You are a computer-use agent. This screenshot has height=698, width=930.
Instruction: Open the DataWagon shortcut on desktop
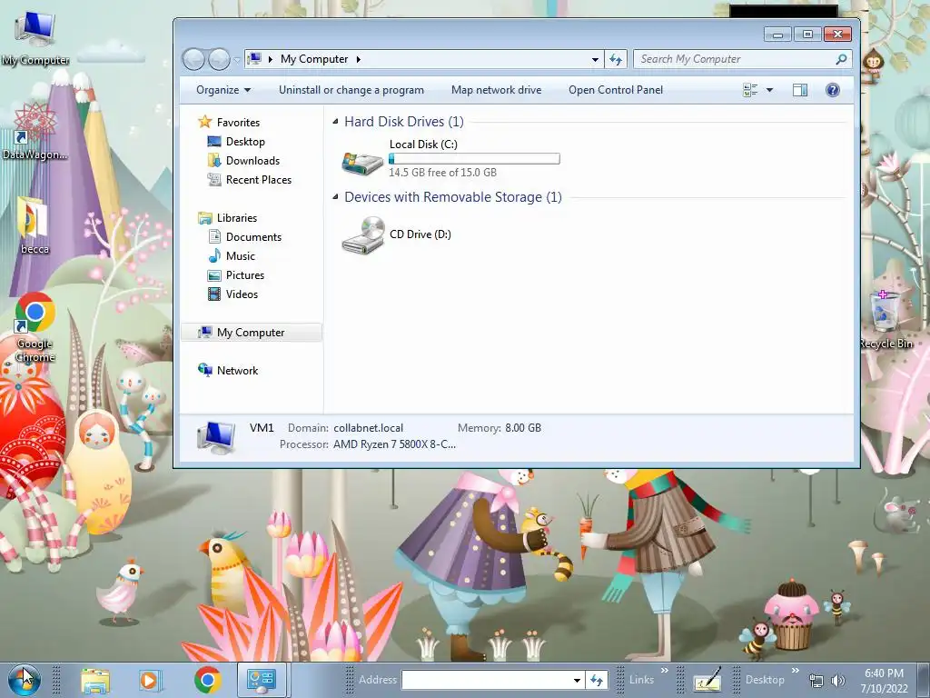pos(35,132)
